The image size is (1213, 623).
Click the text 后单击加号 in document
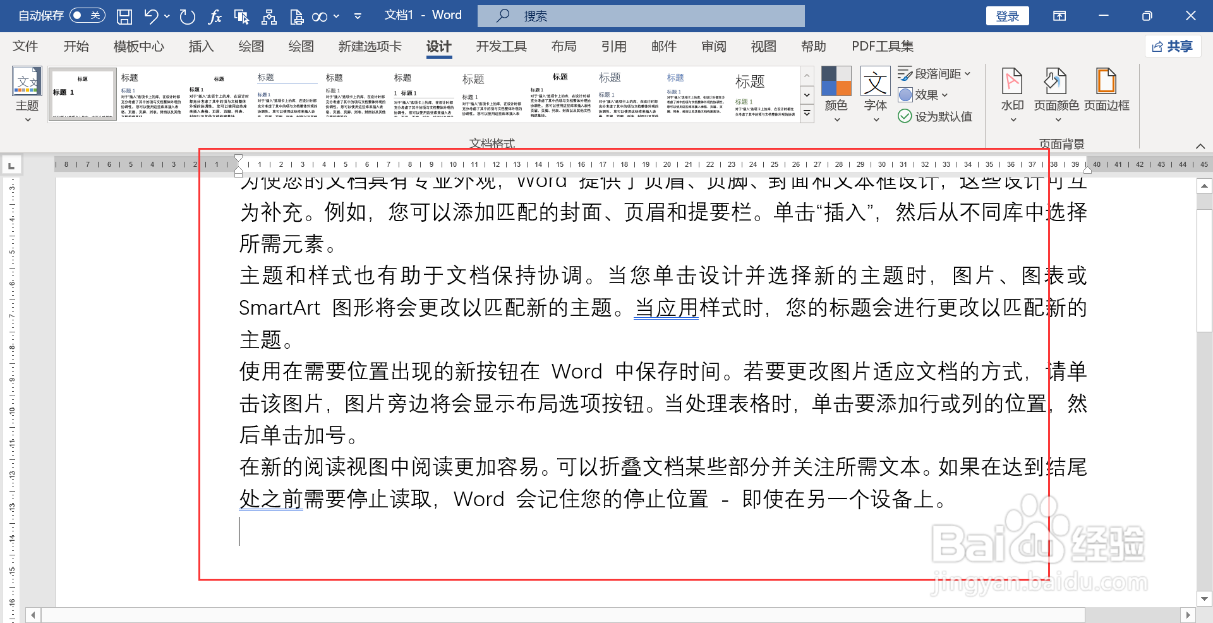[293, 435]
